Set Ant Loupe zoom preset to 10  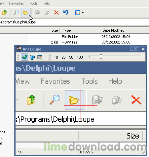click(56, 57)
